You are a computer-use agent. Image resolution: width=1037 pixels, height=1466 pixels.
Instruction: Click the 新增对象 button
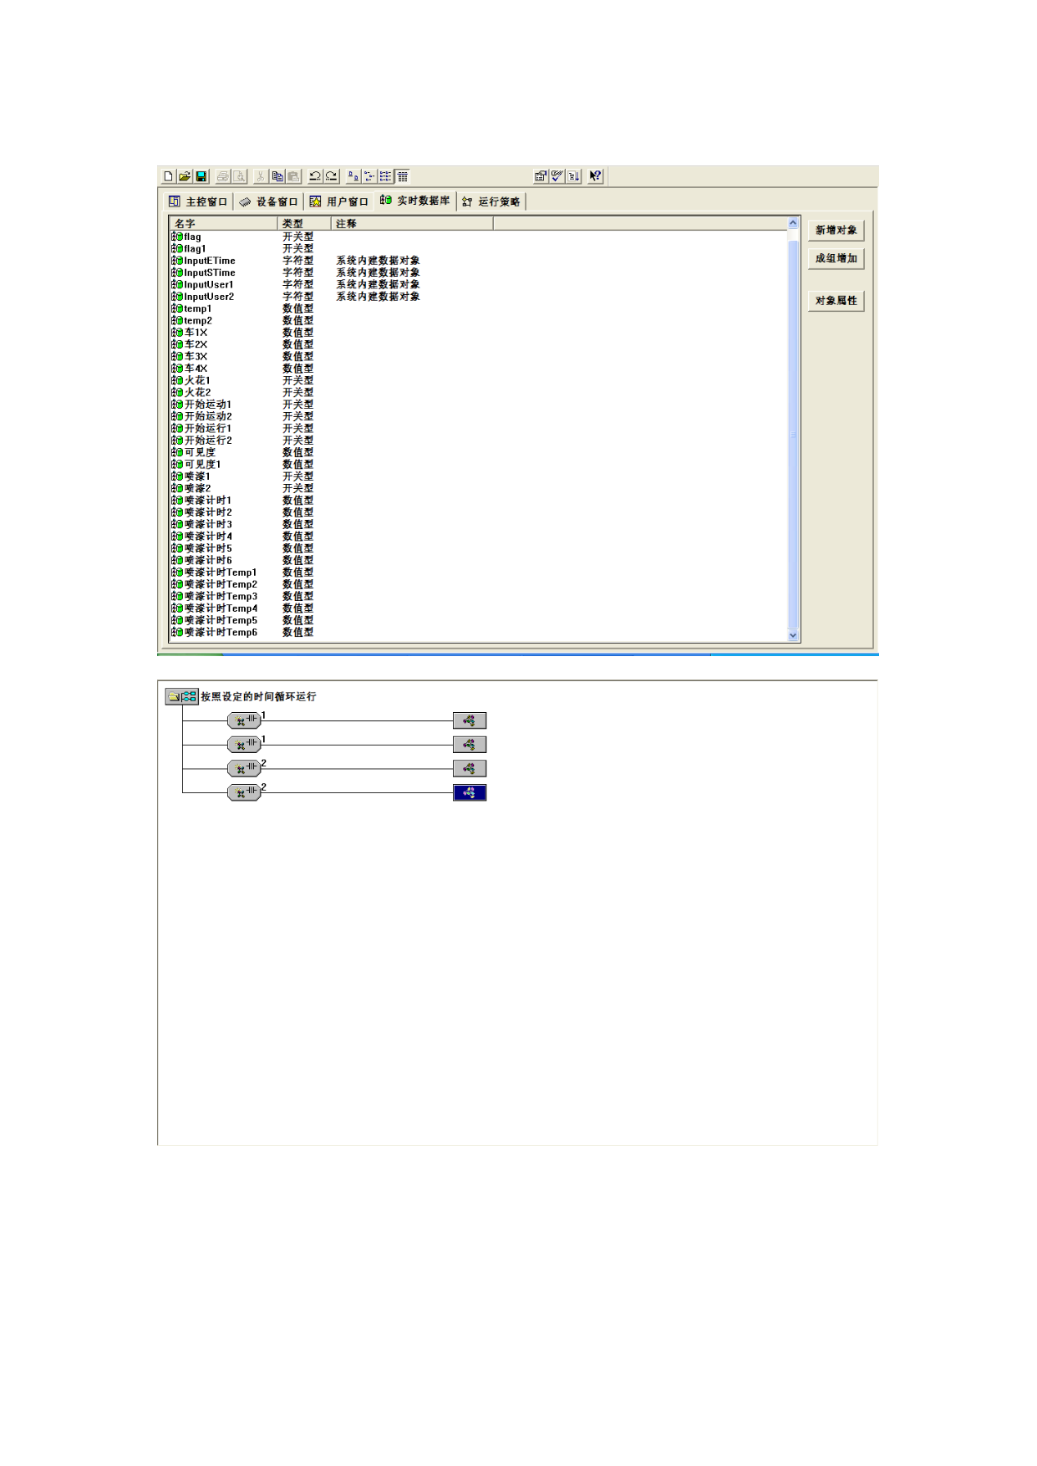pos(836,230)
